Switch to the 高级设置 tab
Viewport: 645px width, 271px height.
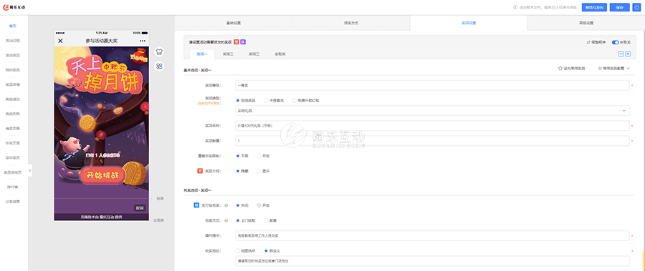point(586,23)
